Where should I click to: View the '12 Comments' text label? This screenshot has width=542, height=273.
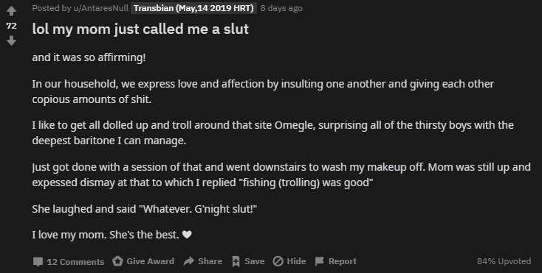coord(75,262)
